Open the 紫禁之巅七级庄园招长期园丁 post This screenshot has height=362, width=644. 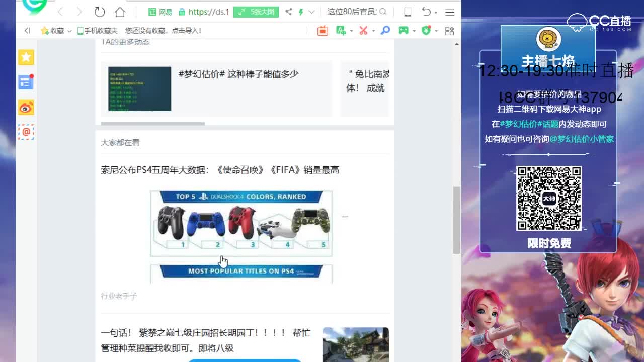click(x=206, y=340)
